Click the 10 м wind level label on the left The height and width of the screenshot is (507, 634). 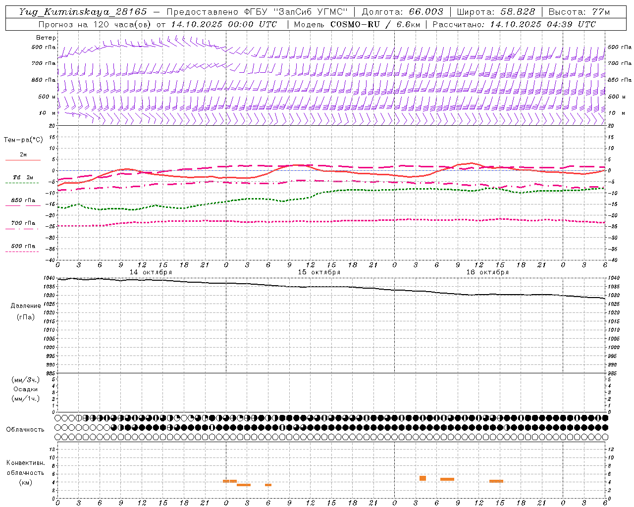pyautogui.click(x=47, y=113)
